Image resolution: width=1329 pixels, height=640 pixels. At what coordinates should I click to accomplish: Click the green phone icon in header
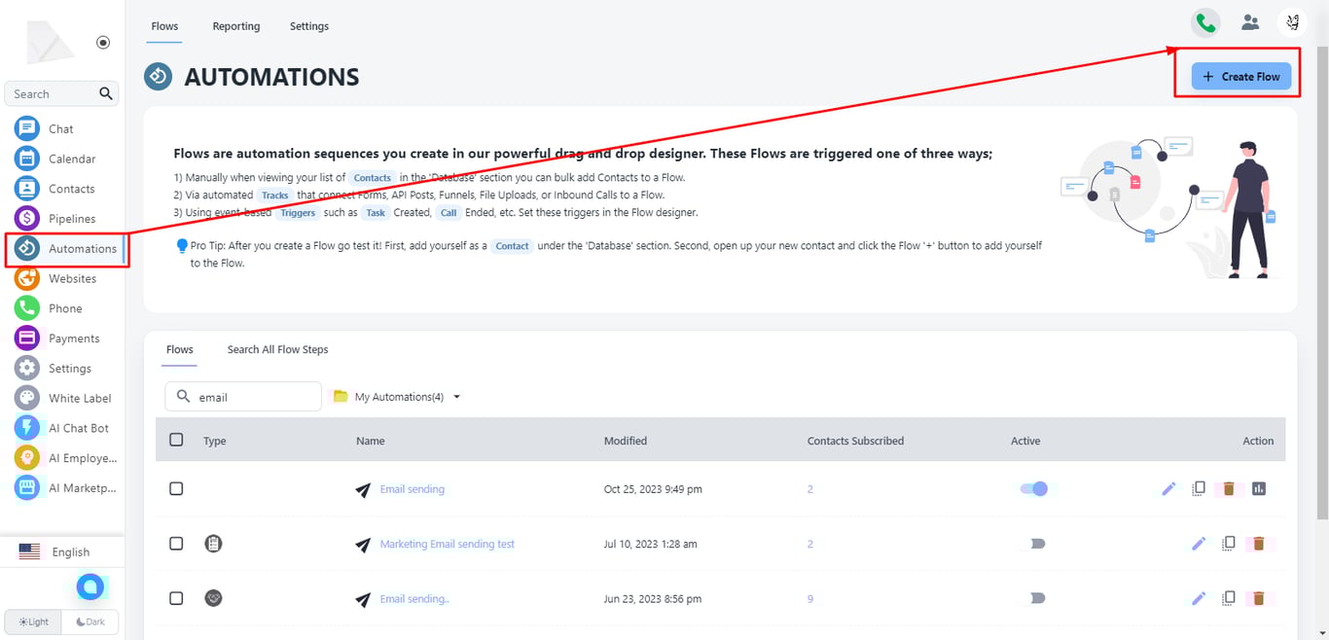click(x=1205, y=23)
